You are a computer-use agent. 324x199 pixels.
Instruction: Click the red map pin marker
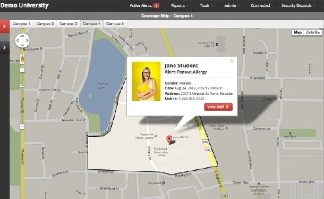[169, 139]
